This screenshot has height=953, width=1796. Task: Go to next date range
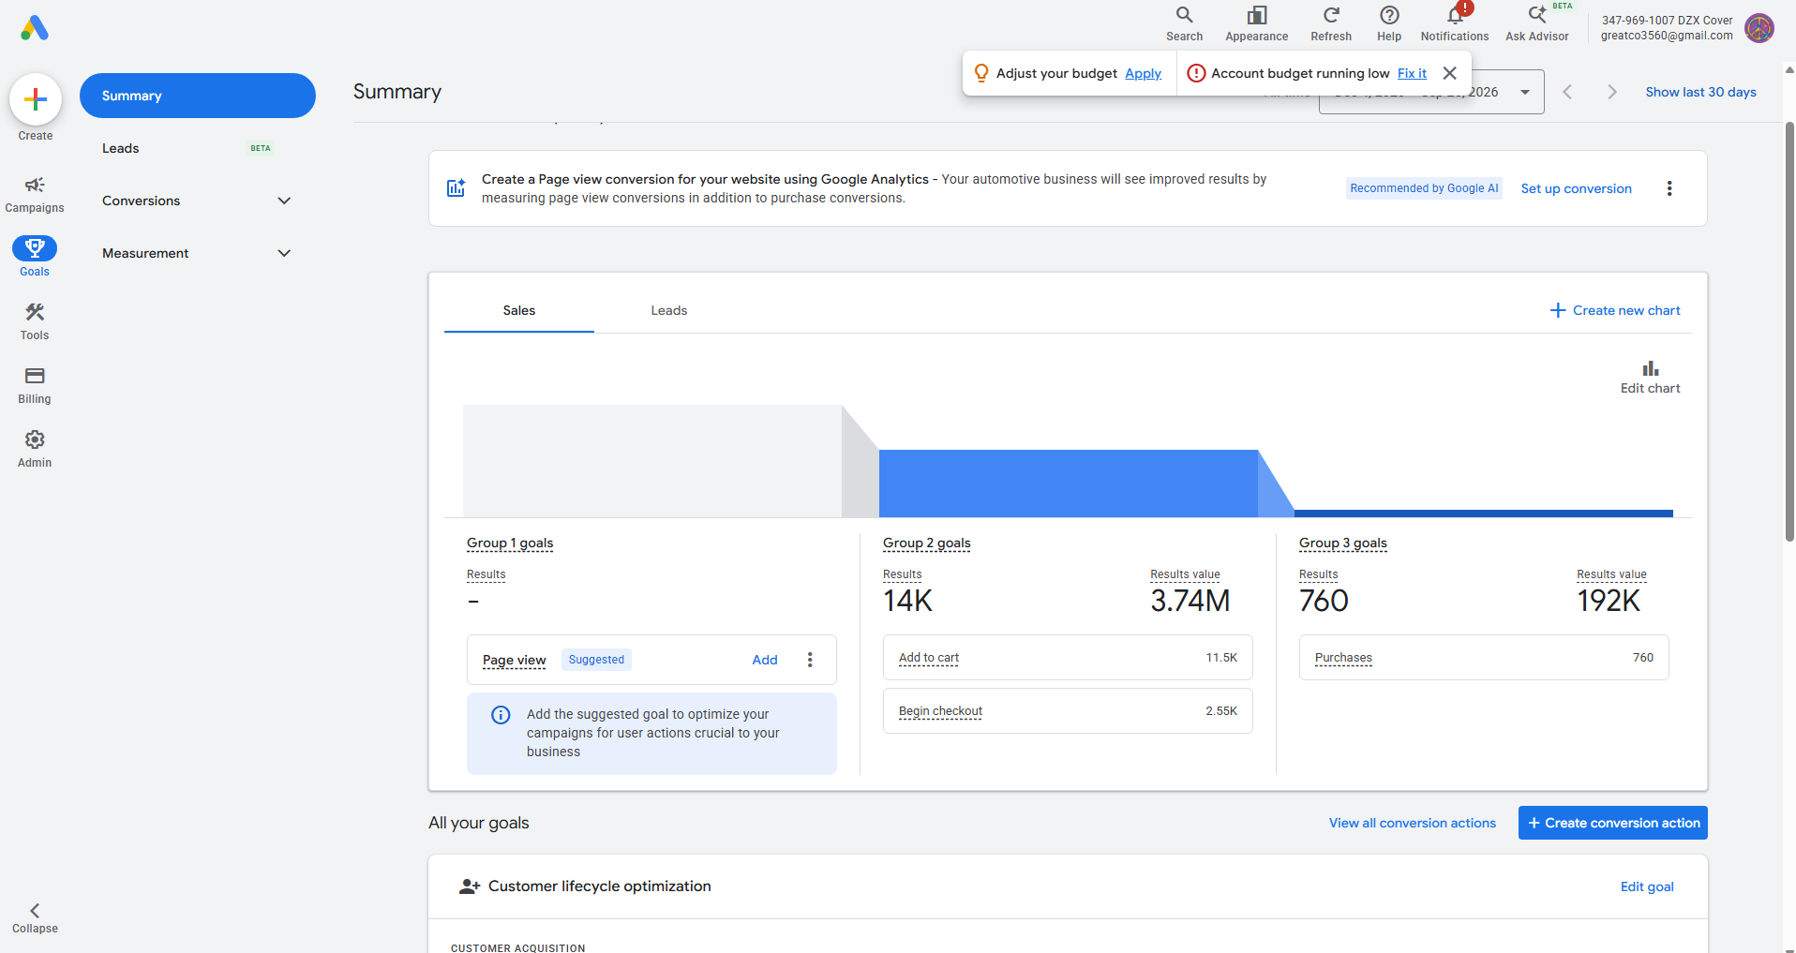coord(1612,92)
